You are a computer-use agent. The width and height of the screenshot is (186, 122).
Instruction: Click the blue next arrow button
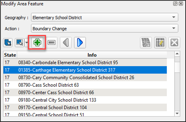tap(79, 43)
